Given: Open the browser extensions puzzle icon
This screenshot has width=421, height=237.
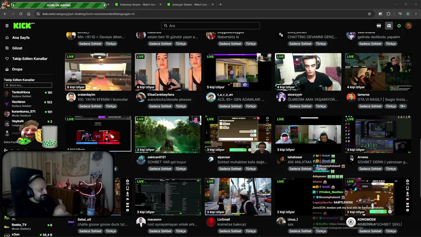Looking at the screenshot, I should 388,14.
